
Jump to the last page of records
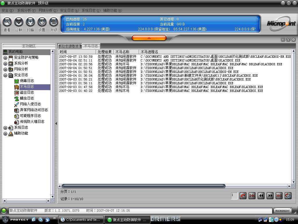(279, 196)
